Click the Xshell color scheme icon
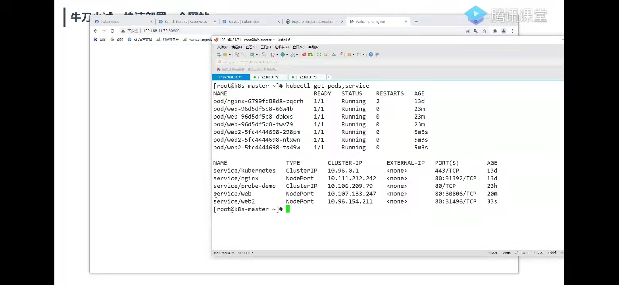 tap(273, 55)
